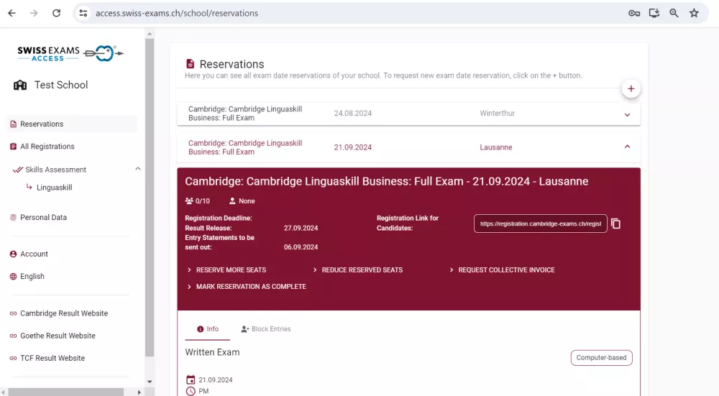Viewport: 719px width, 396px height.
Task: Click the registration link URL field
Action: click(540, 224)
